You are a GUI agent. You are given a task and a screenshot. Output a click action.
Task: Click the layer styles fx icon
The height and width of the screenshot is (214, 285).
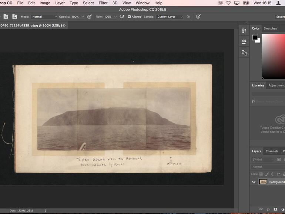(x=268, y=209)
